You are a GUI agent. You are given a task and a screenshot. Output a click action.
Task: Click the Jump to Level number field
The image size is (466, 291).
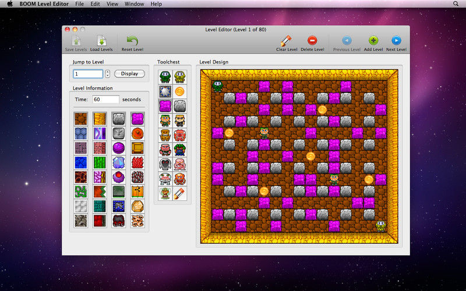click(x=88, y=74)
